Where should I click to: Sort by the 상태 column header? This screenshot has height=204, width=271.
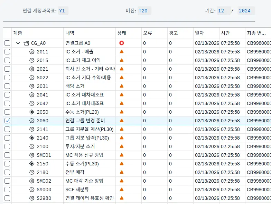point(122,33)
